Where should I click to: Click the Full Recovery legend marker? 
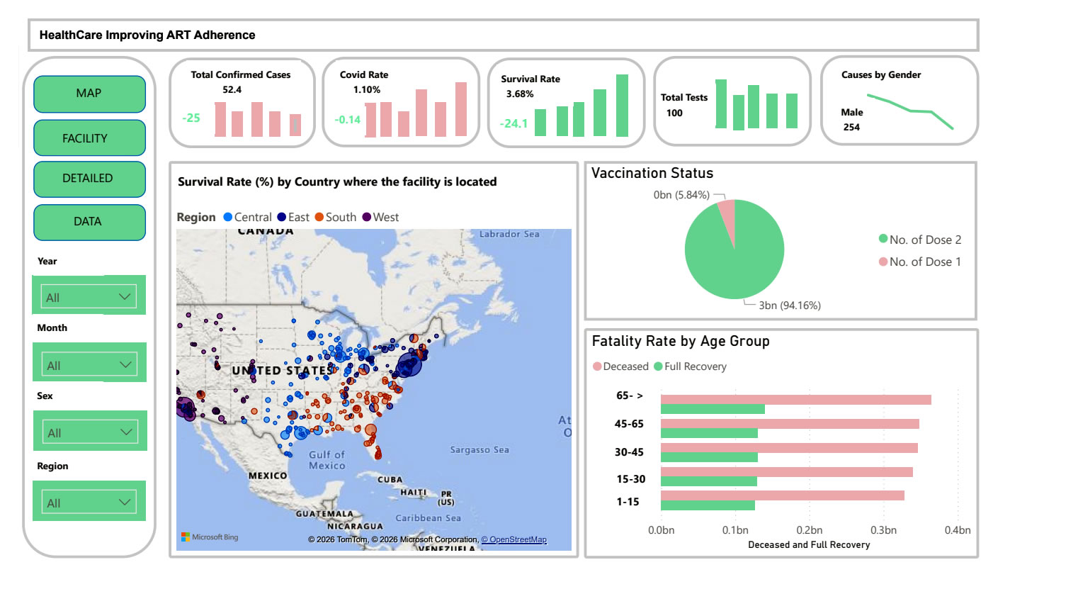pyautogui.click(x=658, y=366)
